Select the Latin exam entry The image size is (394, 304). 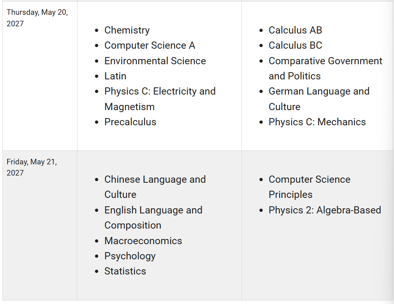click(x=115, y=76)
